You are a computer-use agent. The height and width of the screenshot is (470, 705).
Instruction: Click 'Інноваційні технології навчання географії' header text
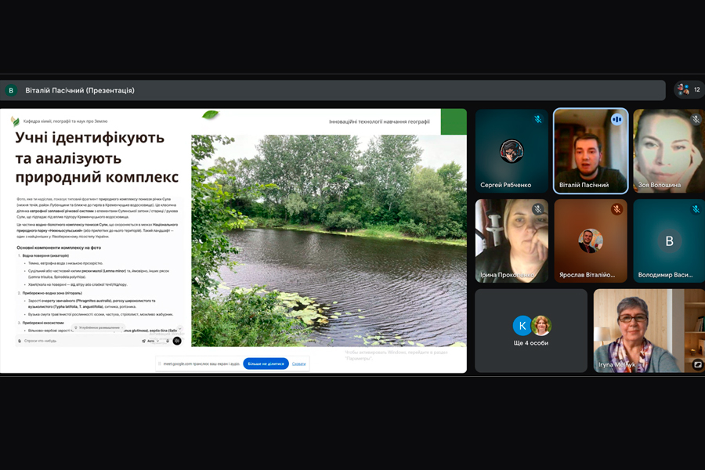coord(379,121)
